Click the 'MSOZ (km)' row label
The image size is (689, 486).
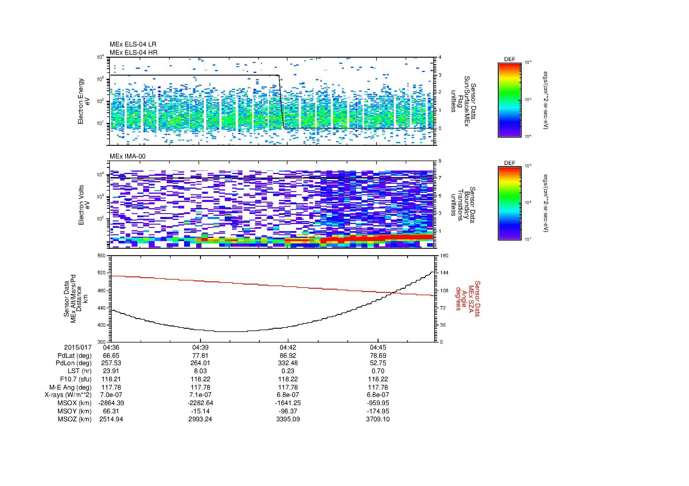pyautogui.click(x=75, y=419)
